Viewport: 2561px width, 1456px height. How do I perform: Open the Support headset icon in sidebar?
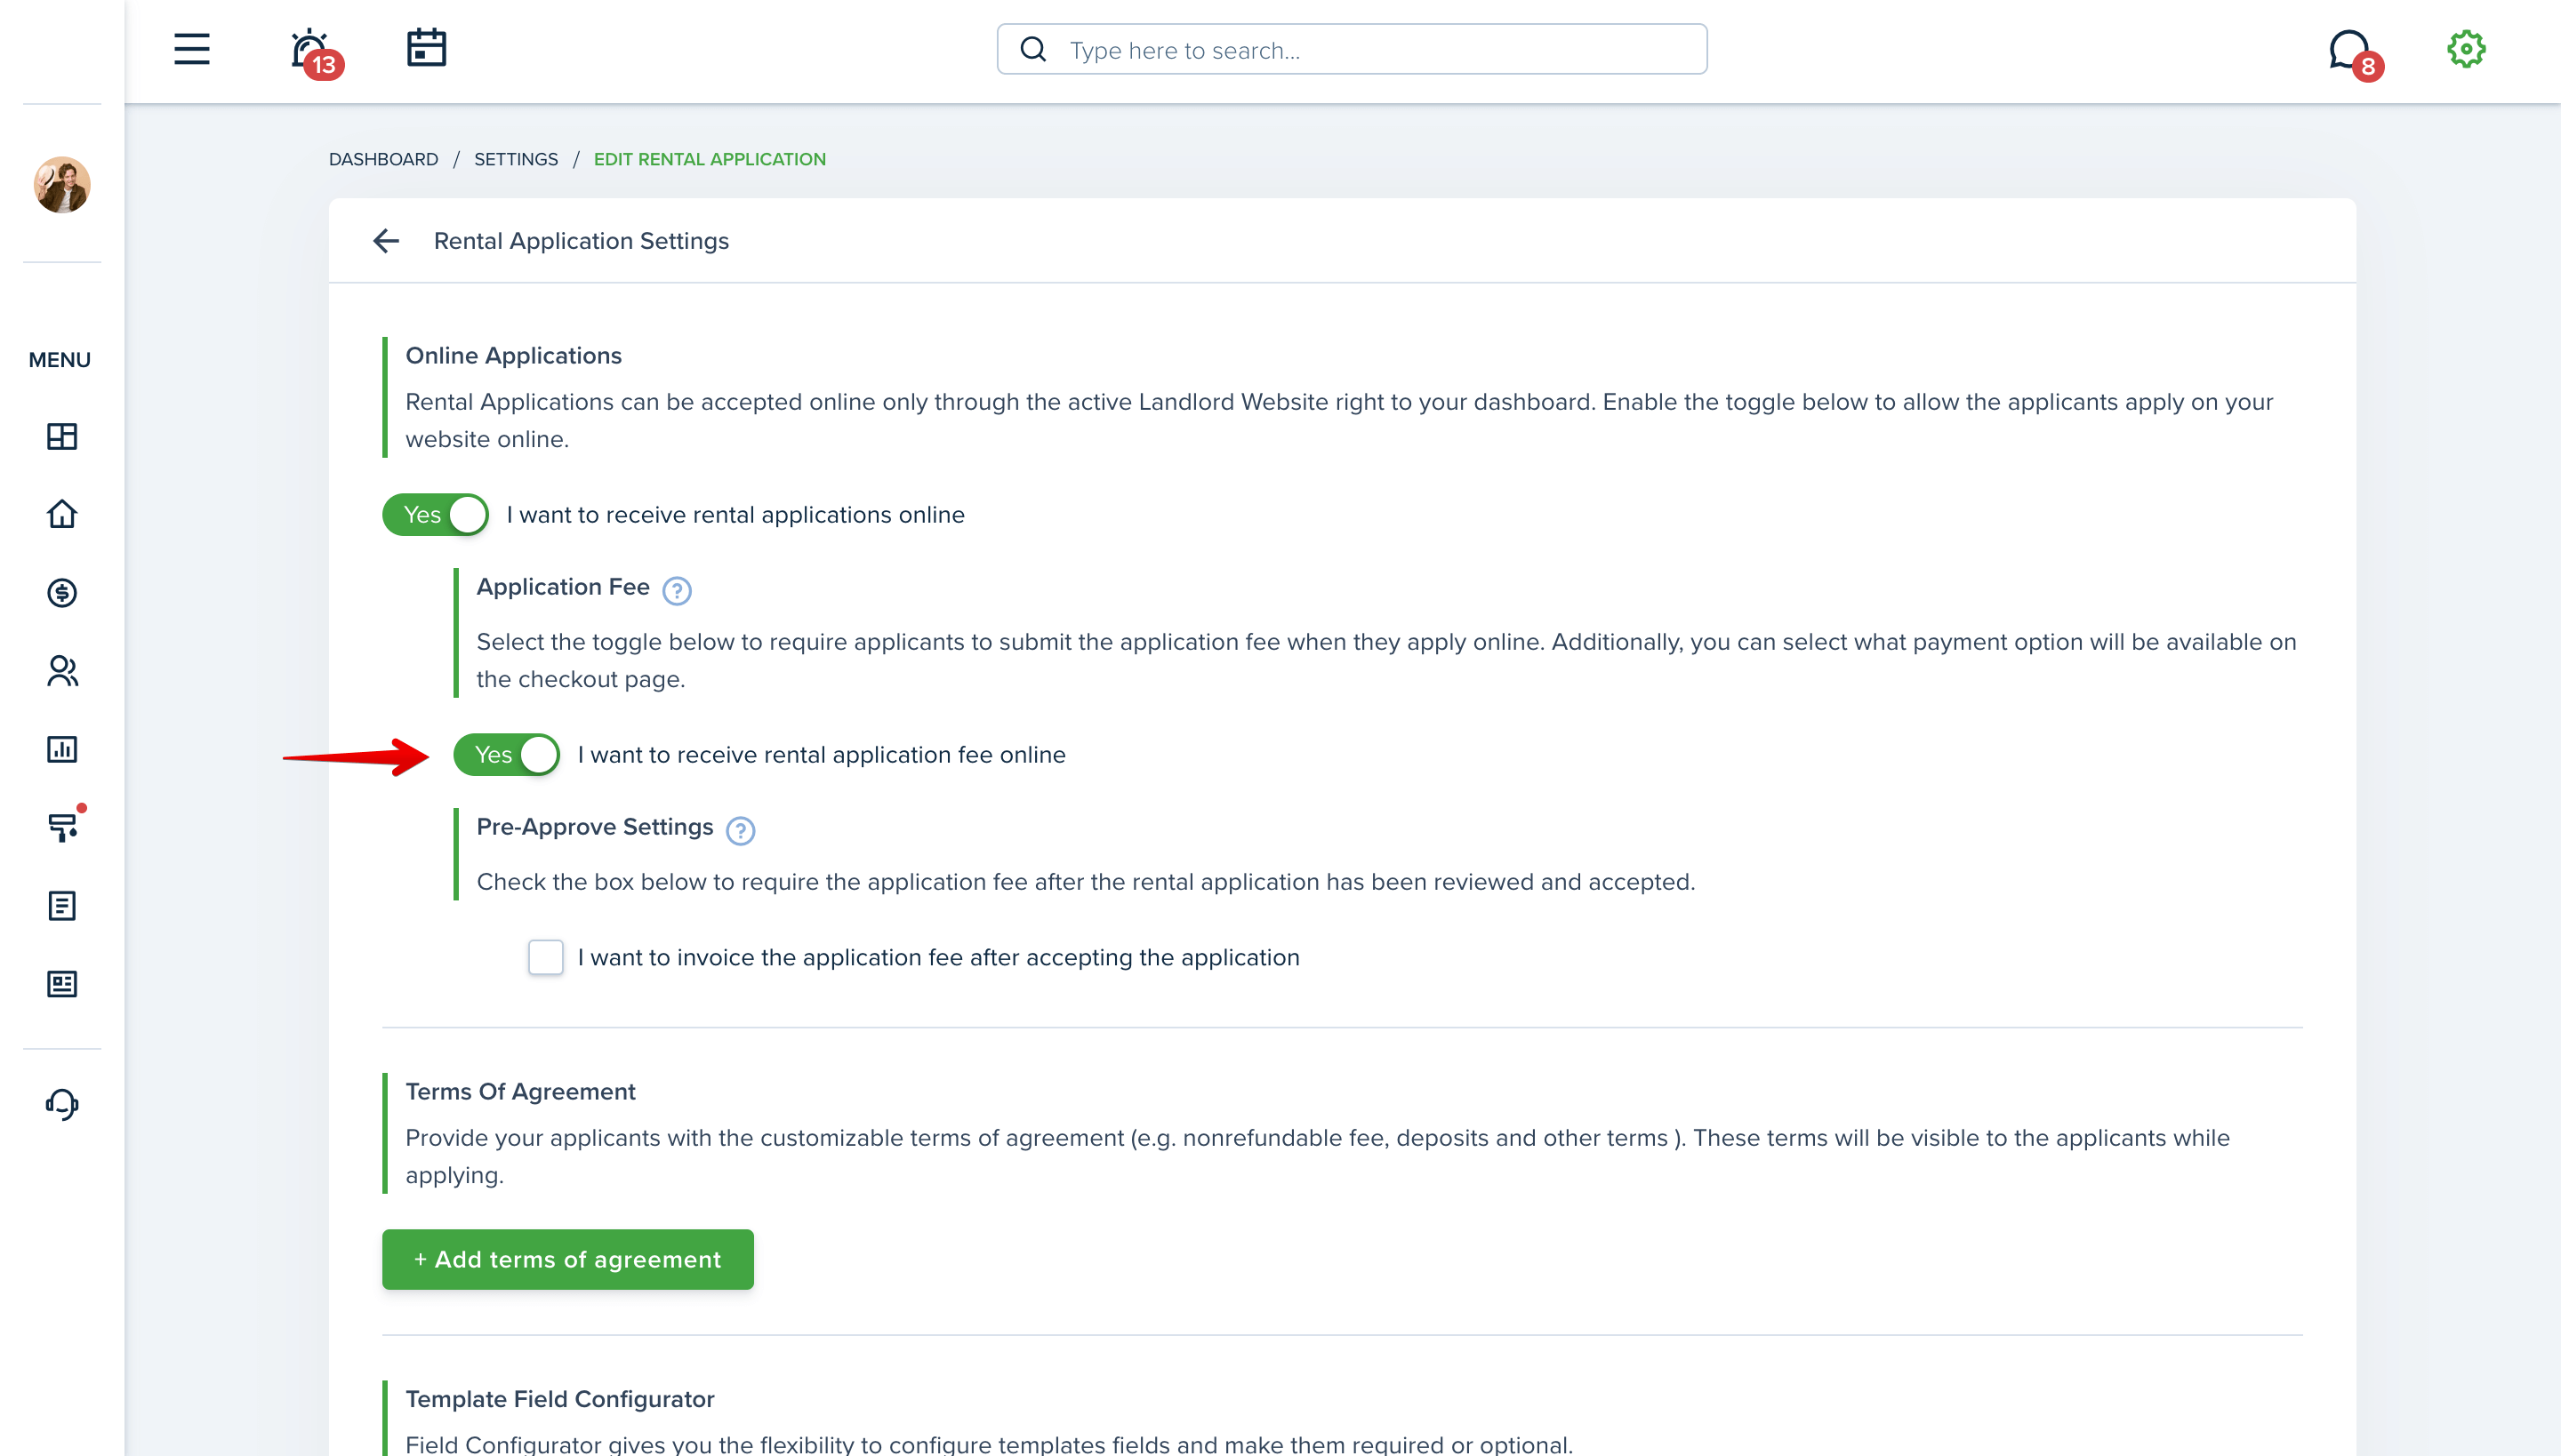62,1104
